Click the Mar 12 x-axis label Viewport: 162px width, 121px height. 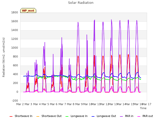coord(104,104)
